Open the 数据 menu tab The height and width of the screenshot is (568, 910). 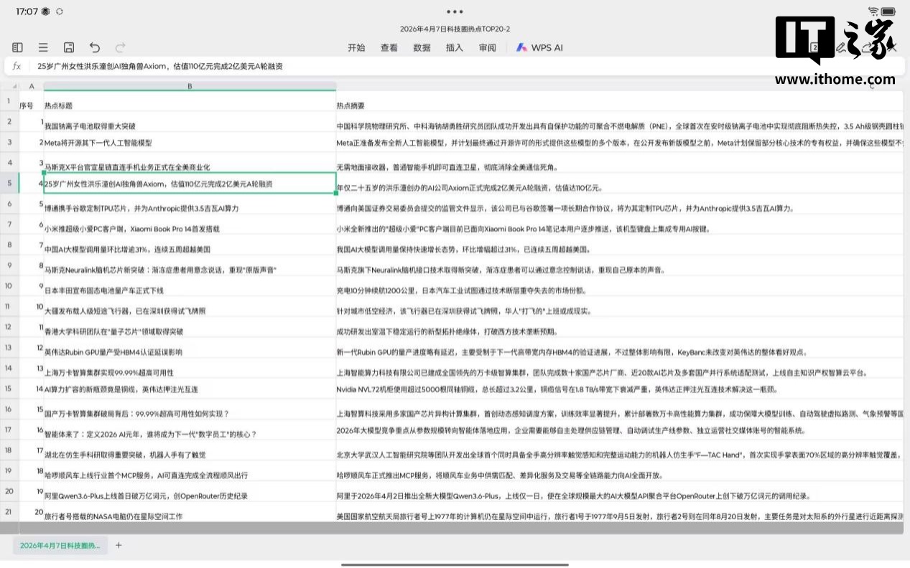click(x=422, y=47)
